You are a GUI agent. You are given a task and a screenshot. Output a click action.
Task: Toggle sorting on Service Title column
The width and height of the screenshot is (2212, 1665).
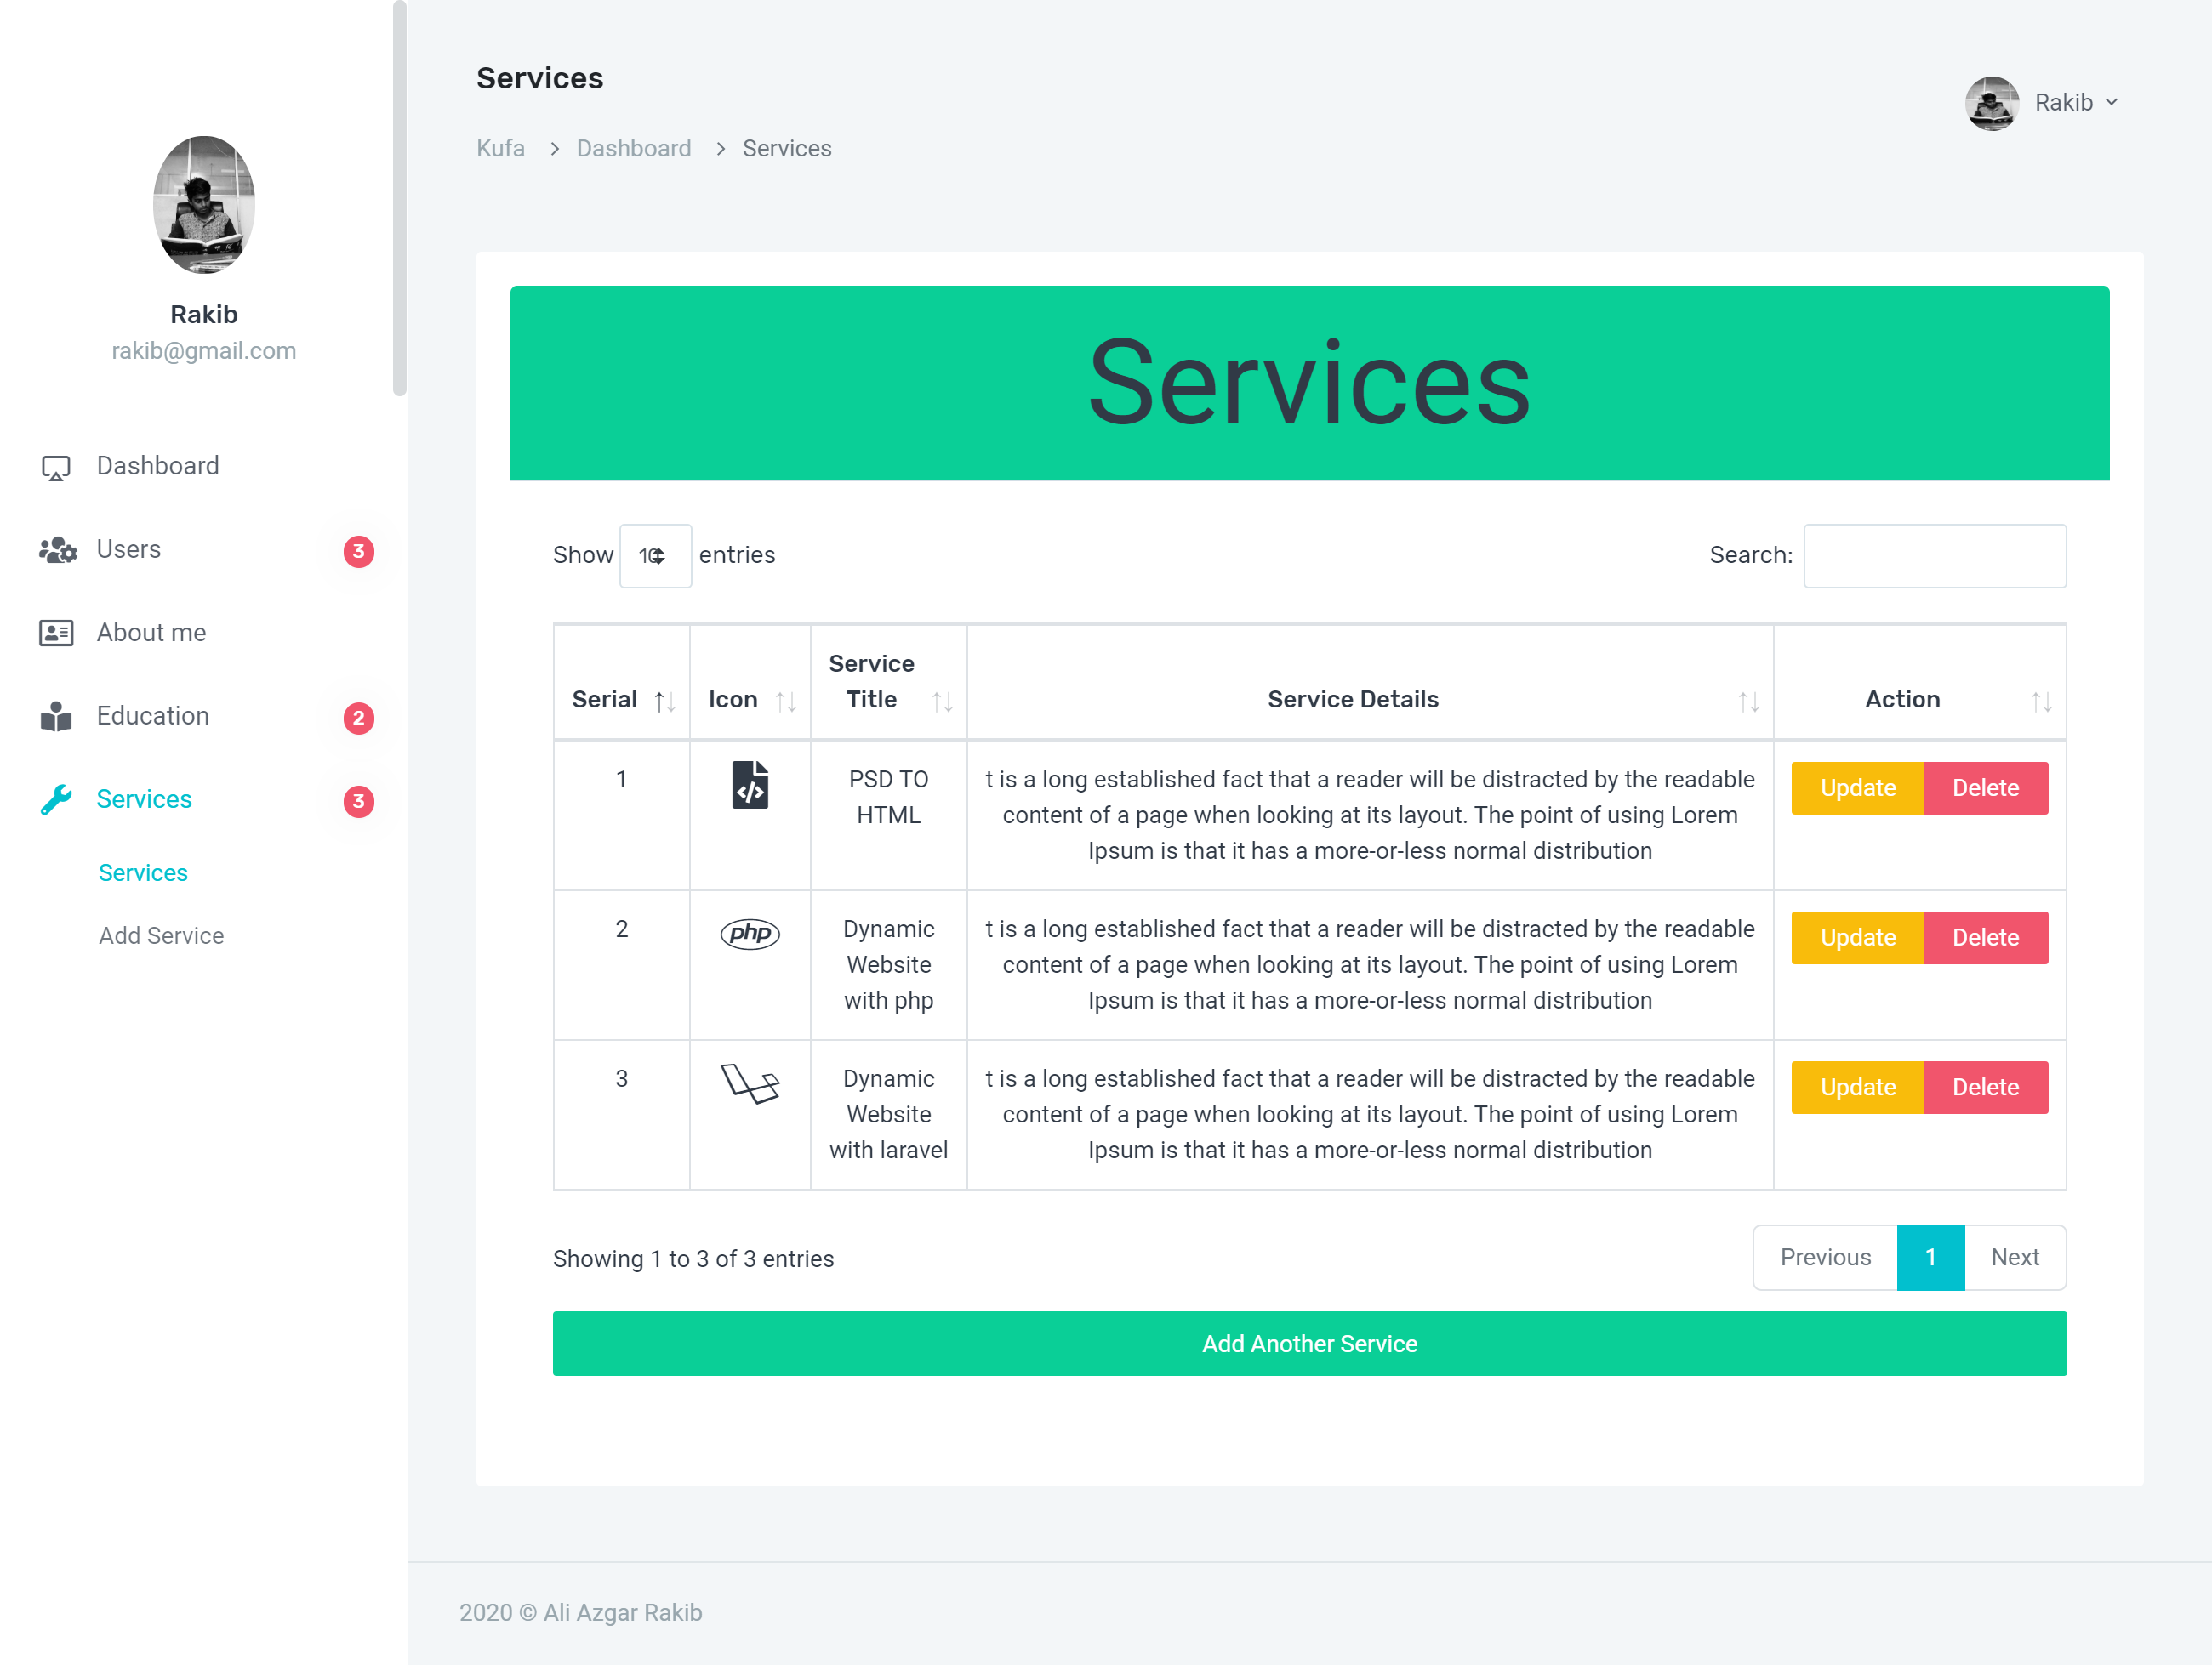coord(941,702)
